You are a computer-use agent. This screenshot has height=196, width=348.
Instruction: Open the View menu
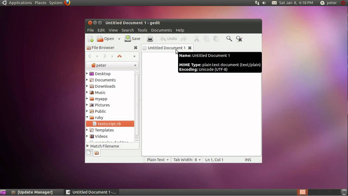click(113, 30)
